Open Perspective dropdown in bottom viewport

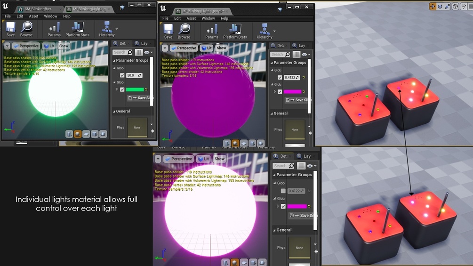point(178,159)
